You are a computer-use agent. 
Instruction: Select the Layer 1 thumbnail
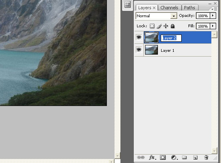151,50
